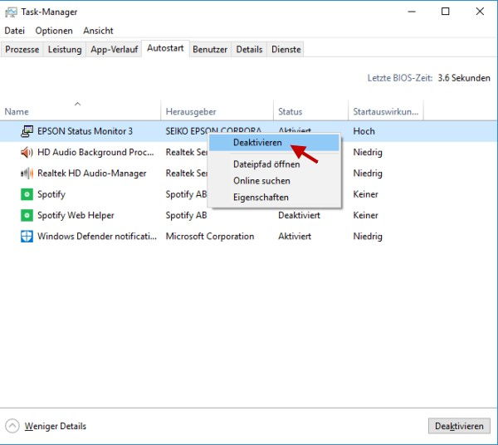The height and width of the screenshot is (445, 498).
Task: Close the Task-Manager window
Action: point(480,12)
